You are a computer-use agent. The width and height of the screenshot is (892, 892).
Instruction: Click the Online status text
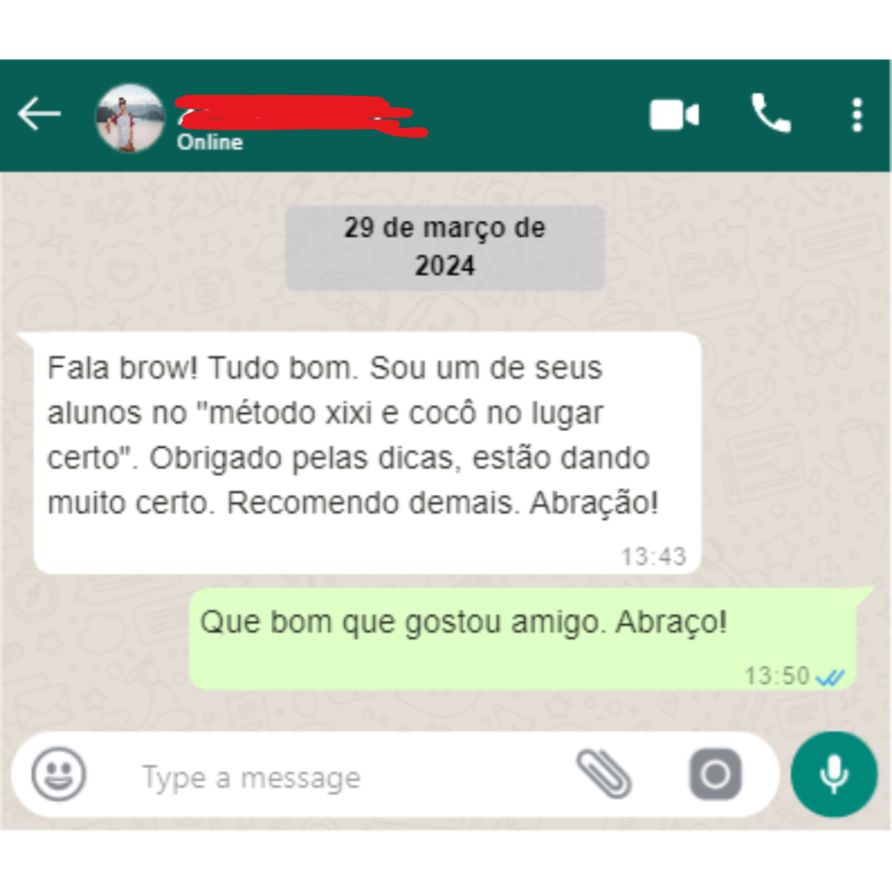tap(210, 142)
